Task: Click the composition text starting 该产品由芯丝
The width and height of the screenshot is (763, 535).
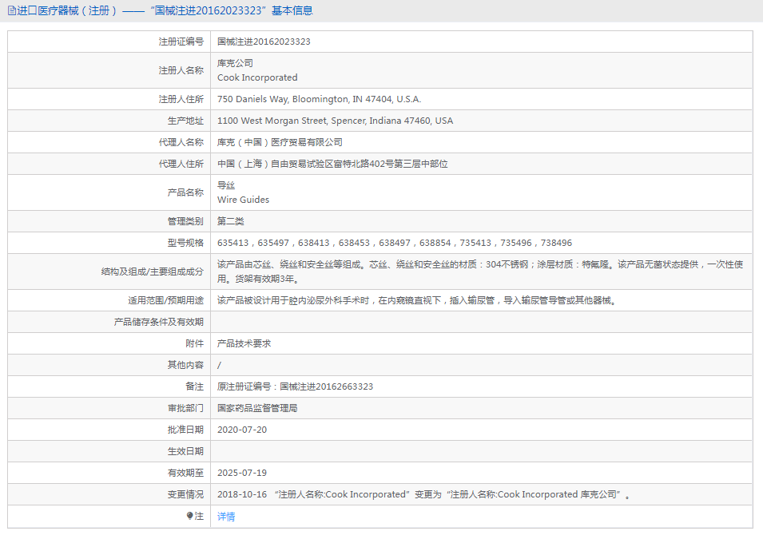Action: click(480, 271)
